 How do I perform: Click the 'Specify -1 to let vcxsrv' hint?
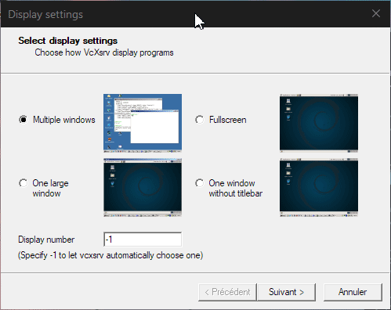coord(110,255)
